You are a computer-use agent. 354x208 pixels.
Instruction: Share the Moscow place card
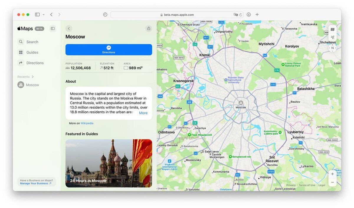coord(149,28)
